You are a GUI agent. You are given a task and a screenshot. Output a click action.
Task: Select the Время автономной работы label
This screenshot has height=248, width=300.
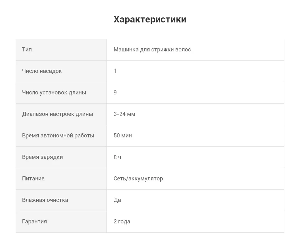58,136
